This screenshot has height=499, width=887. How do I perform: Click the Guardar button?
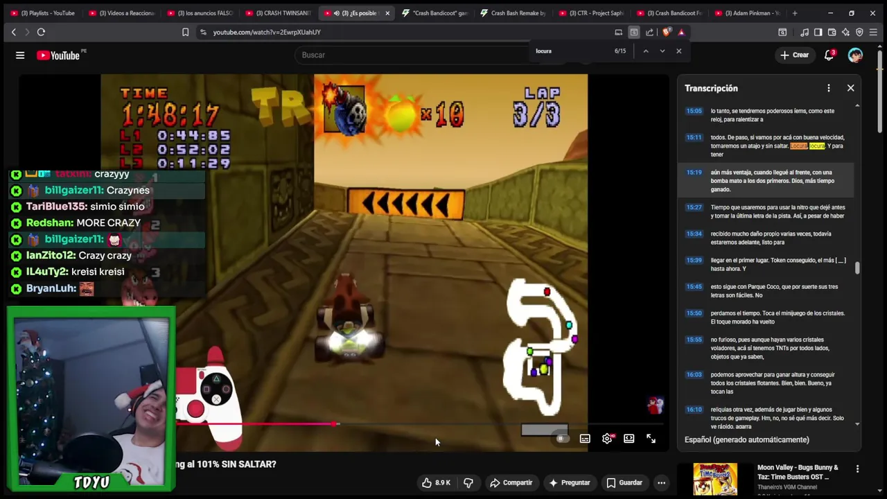click(x=624, y=482)
